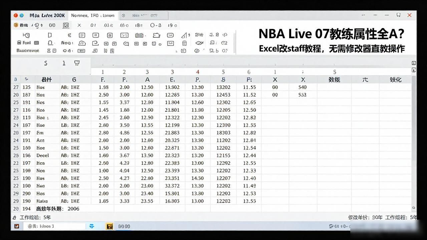Screen dimensions: 427x240
Task: Click the diamond eye icon in the ribbon
Action: tap(199, 43)
